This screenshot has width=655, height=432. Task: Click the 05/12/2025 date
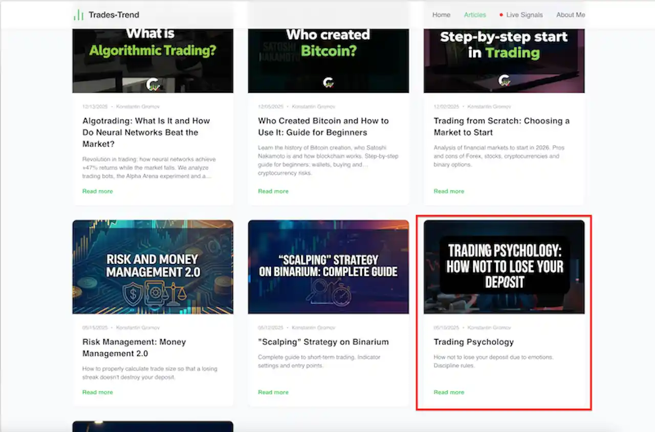click(x=271, y=328)
